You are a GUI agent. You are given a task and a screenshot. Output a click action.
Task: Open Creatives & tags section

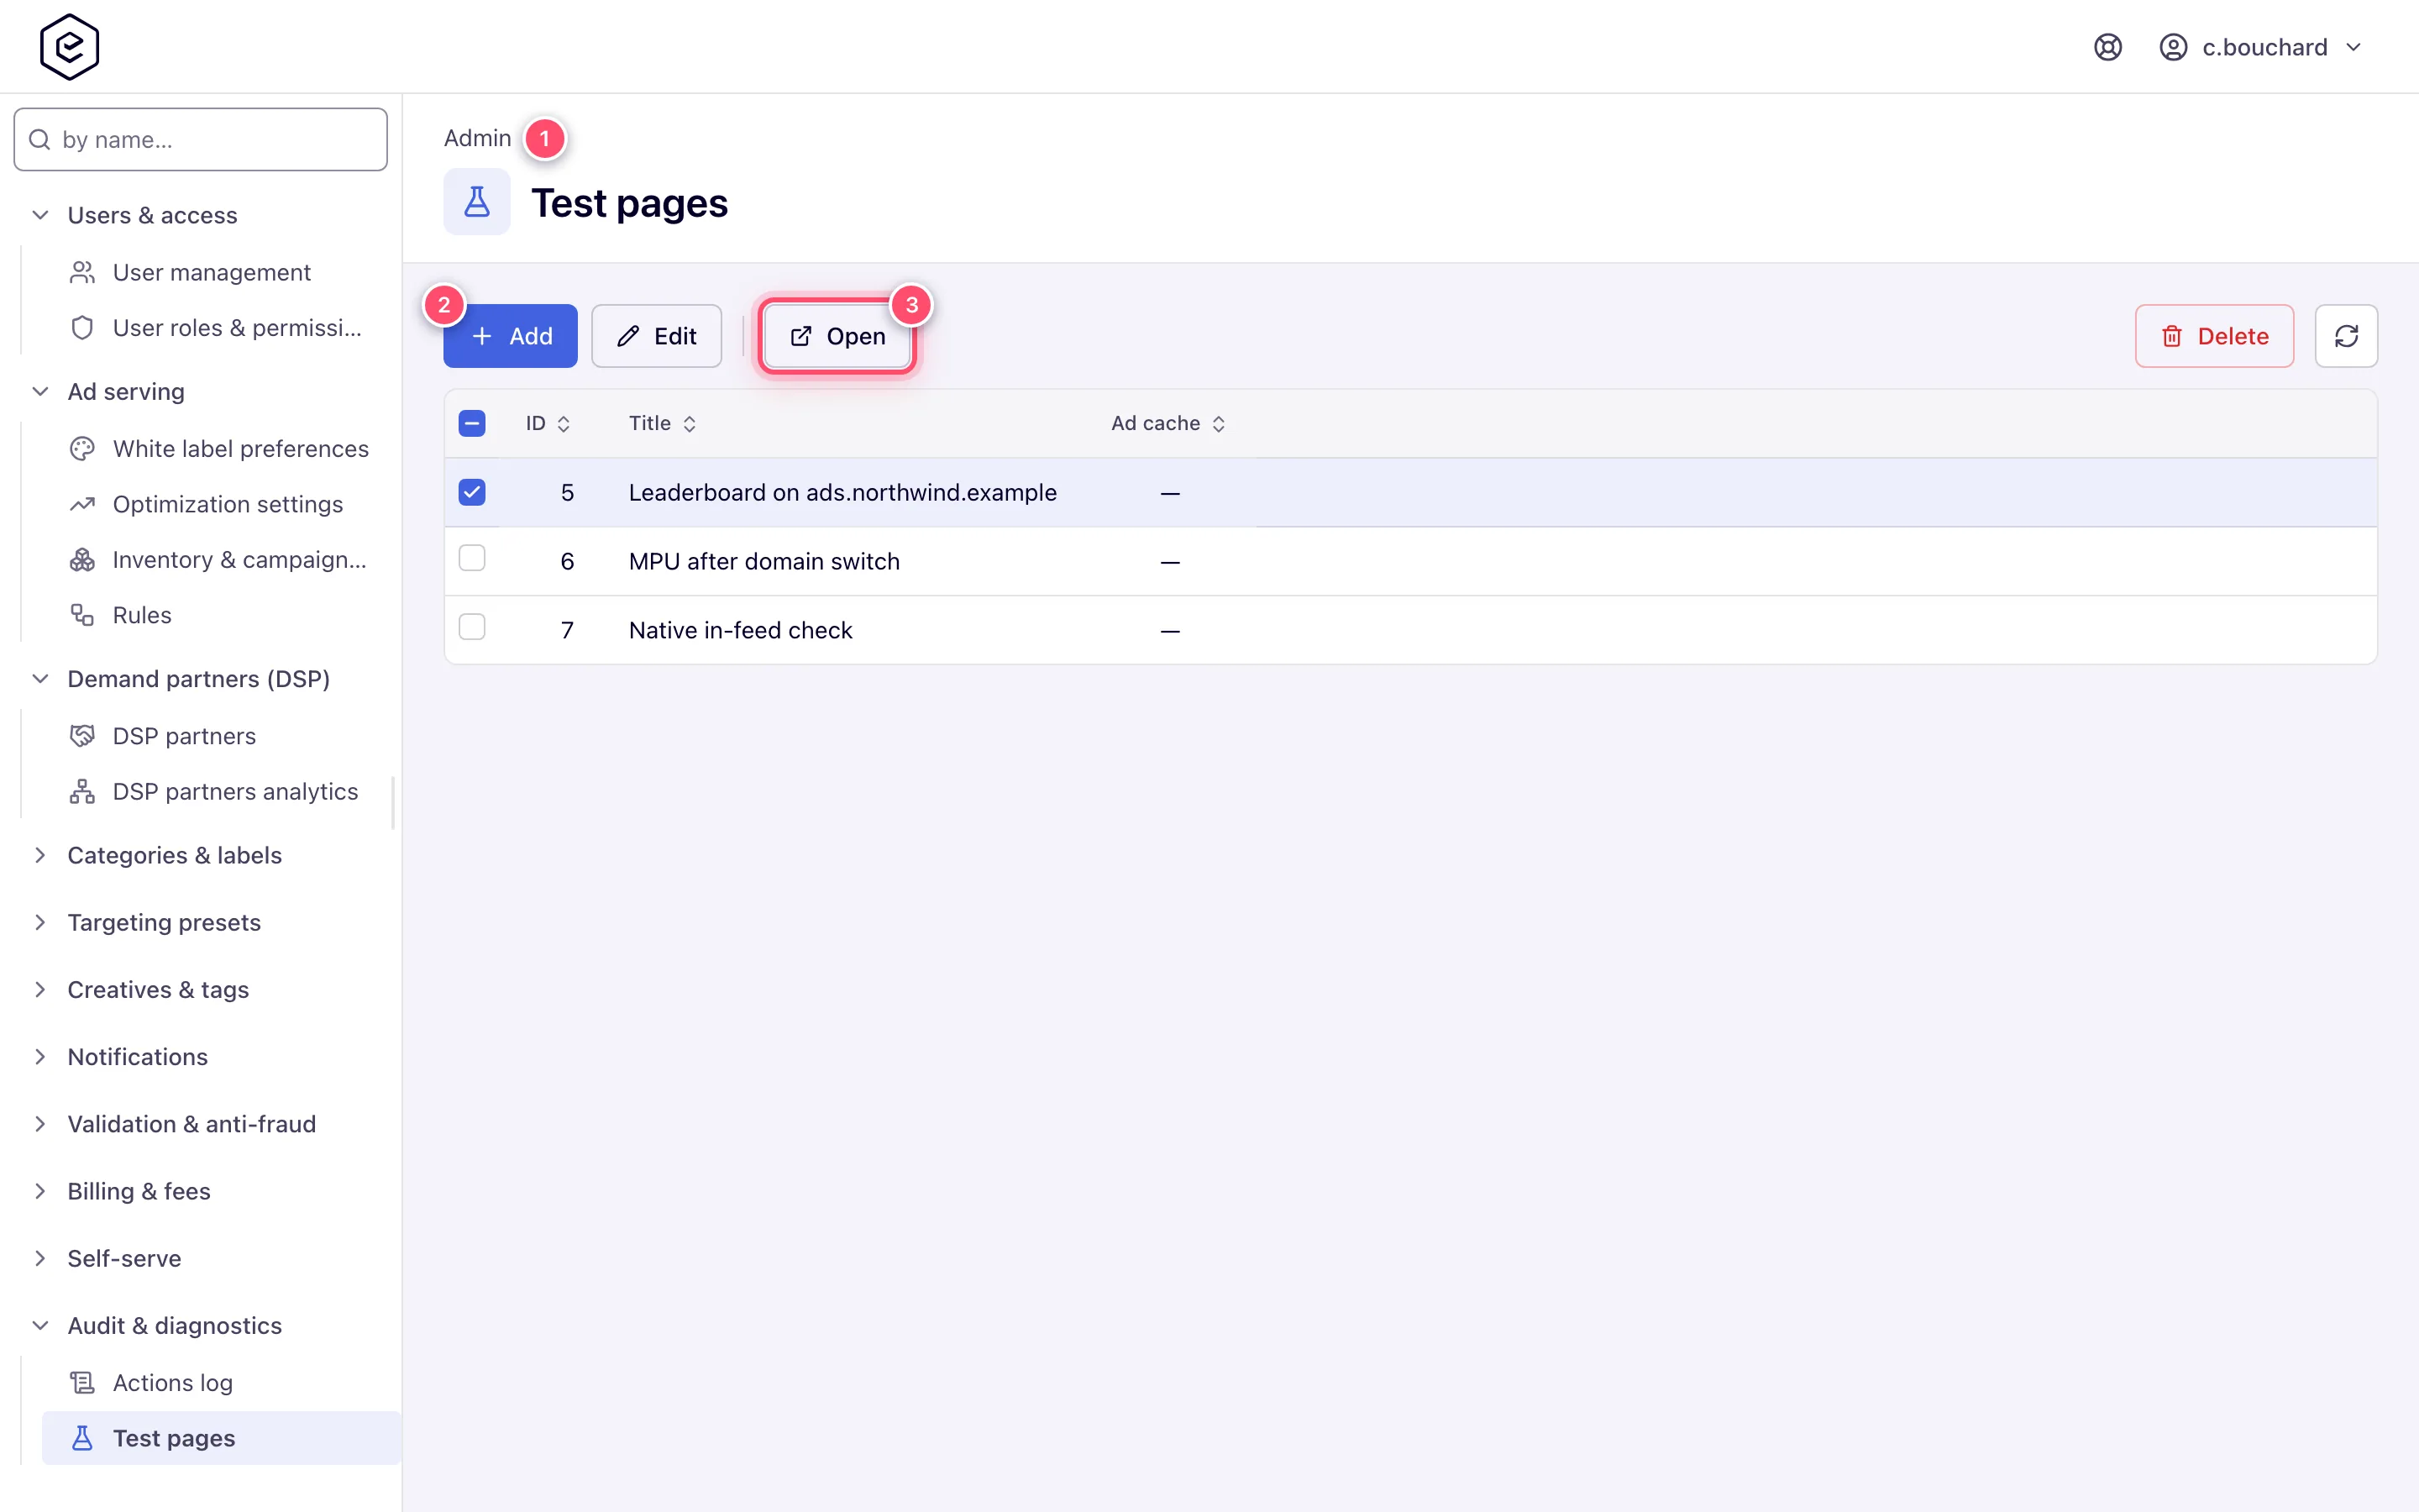pyautogui.click(x=158, y=990)
